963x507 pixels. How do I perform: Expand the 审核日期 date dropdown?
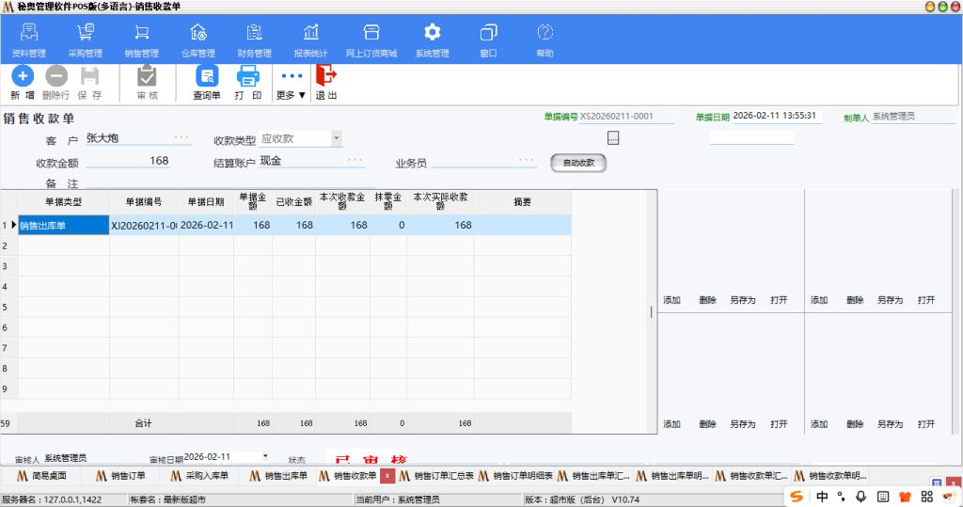[x=265, y=456]
